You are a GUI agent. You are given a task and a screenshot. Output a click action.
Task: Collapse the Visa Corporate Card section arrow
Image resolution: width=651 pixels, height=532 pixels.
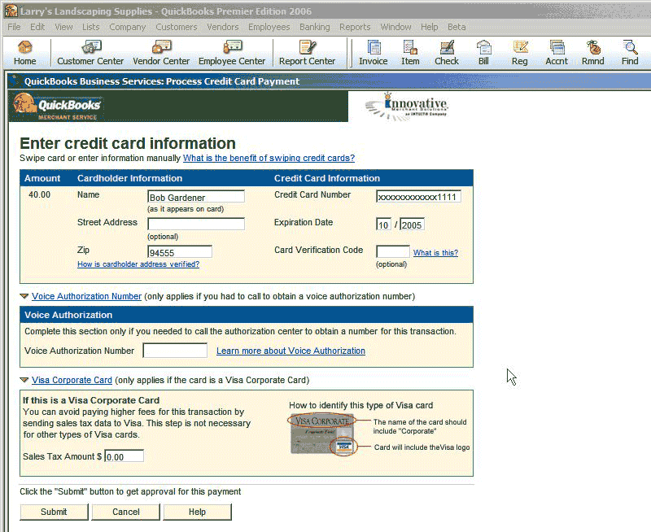24,380
